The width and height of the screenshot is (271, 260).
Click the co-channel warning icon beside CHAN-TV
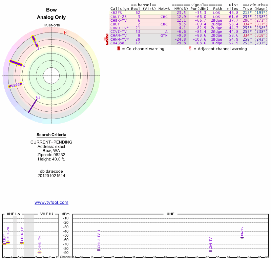(107, 36)
